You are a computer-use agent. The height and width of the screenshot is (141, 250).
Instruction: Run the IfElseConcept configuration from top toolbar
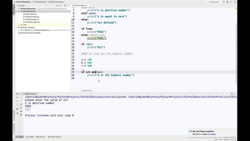tap(224, 2)
